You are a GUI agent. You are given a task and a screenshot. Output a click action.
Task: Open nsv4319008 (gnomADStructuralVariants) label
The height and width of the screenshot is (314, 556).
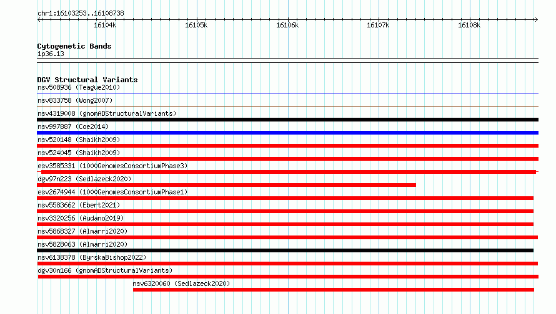click(x=107, y=113)
